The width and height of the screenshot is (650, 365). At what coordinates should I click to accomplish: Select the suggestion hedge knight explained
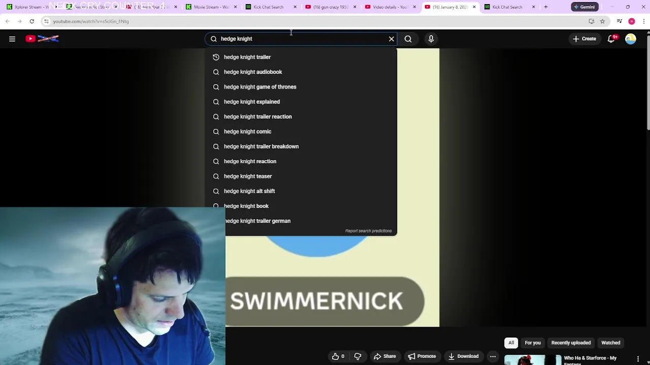(x=301, y=102)
